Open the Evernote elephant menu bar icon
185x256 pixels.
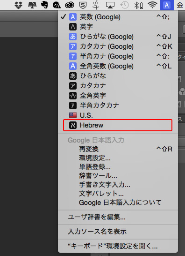click(x=44, y=5)
